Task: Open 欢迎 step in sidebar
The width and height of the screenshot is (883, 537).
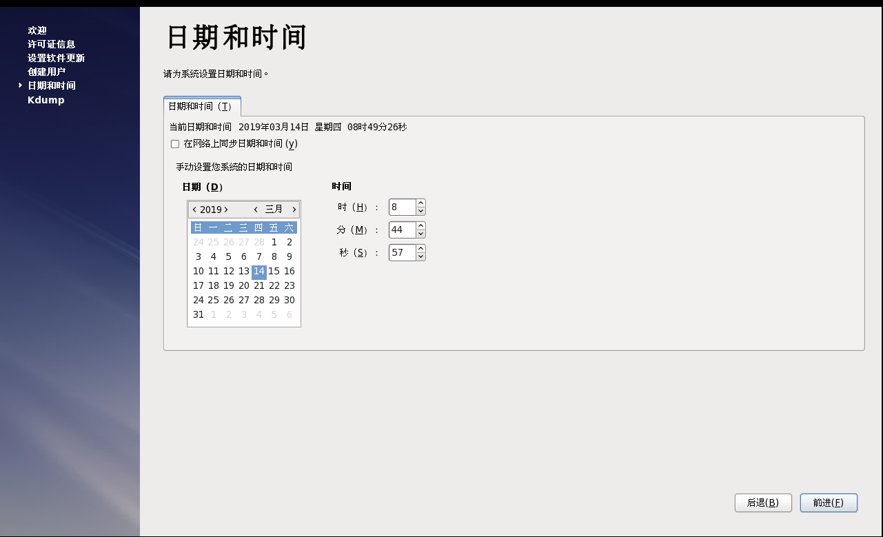Action: click(x=35, y=30)
